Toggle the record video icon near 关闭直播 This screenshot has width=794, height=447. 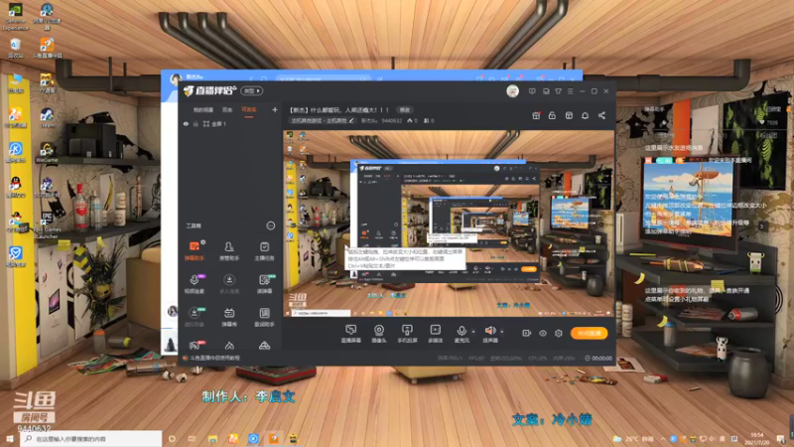point(526,333)
